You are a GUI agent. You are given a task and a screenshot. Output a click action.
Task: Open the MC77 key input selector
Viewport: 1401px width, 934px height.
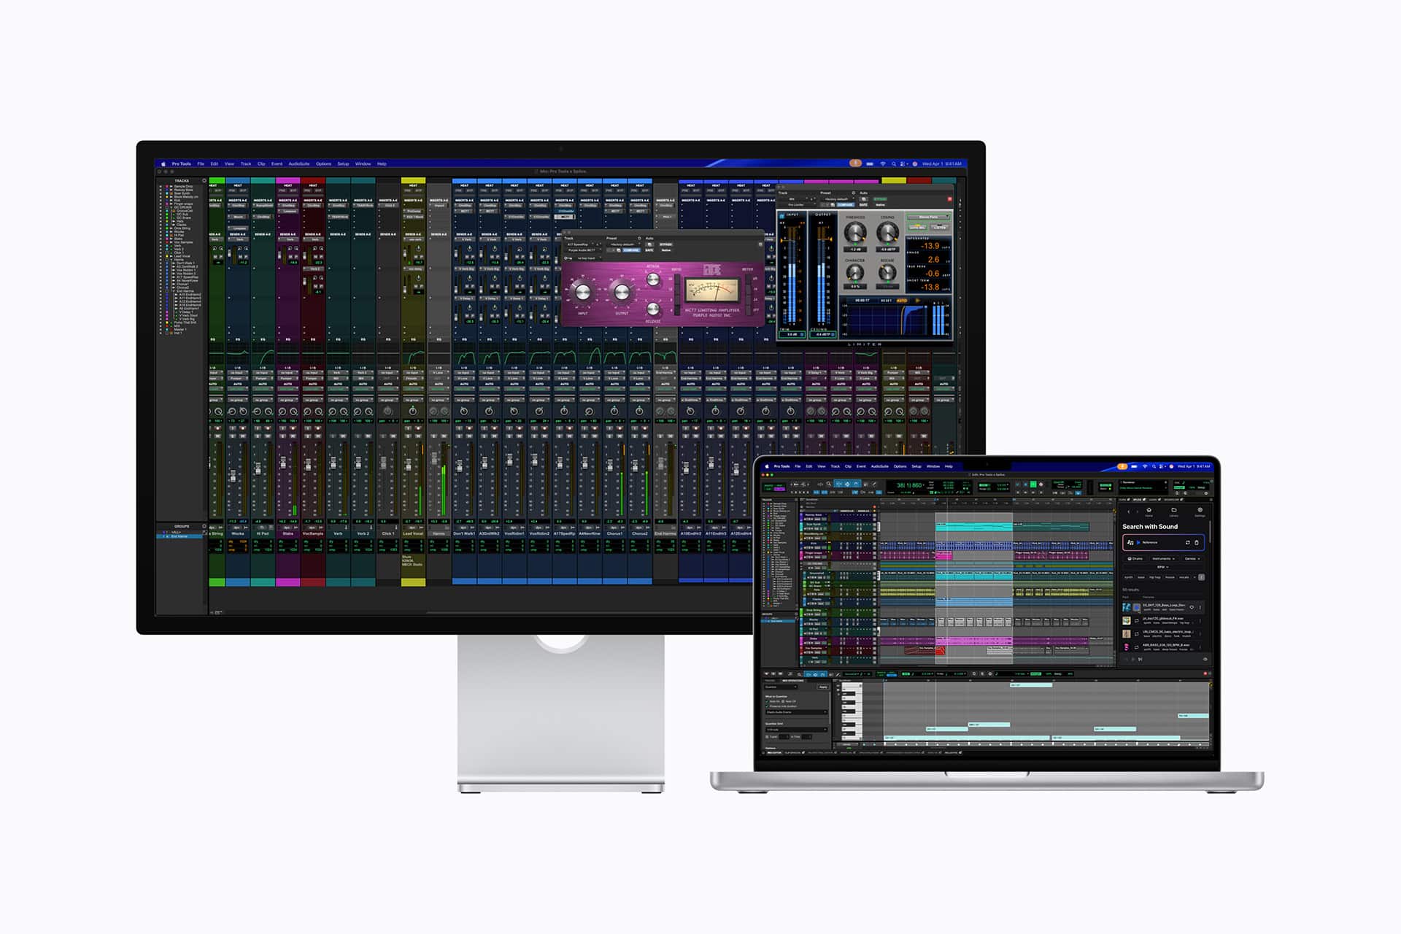589,258
